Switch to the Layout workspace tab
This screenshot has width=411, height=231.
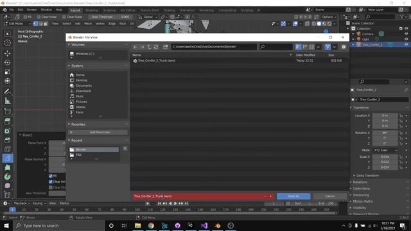click(76, 10)
